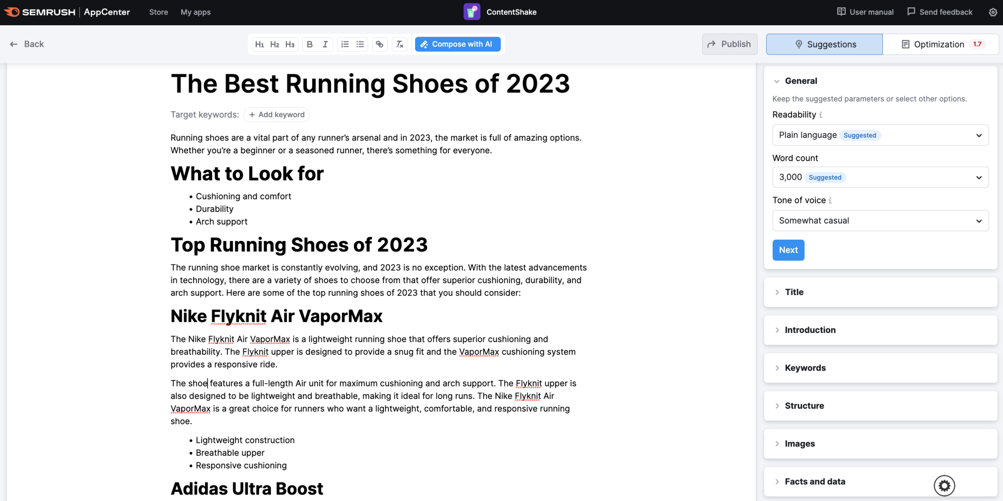Open My apps in top menu
The height and width of the screenshot is (501, 1003).
[196, 12]
